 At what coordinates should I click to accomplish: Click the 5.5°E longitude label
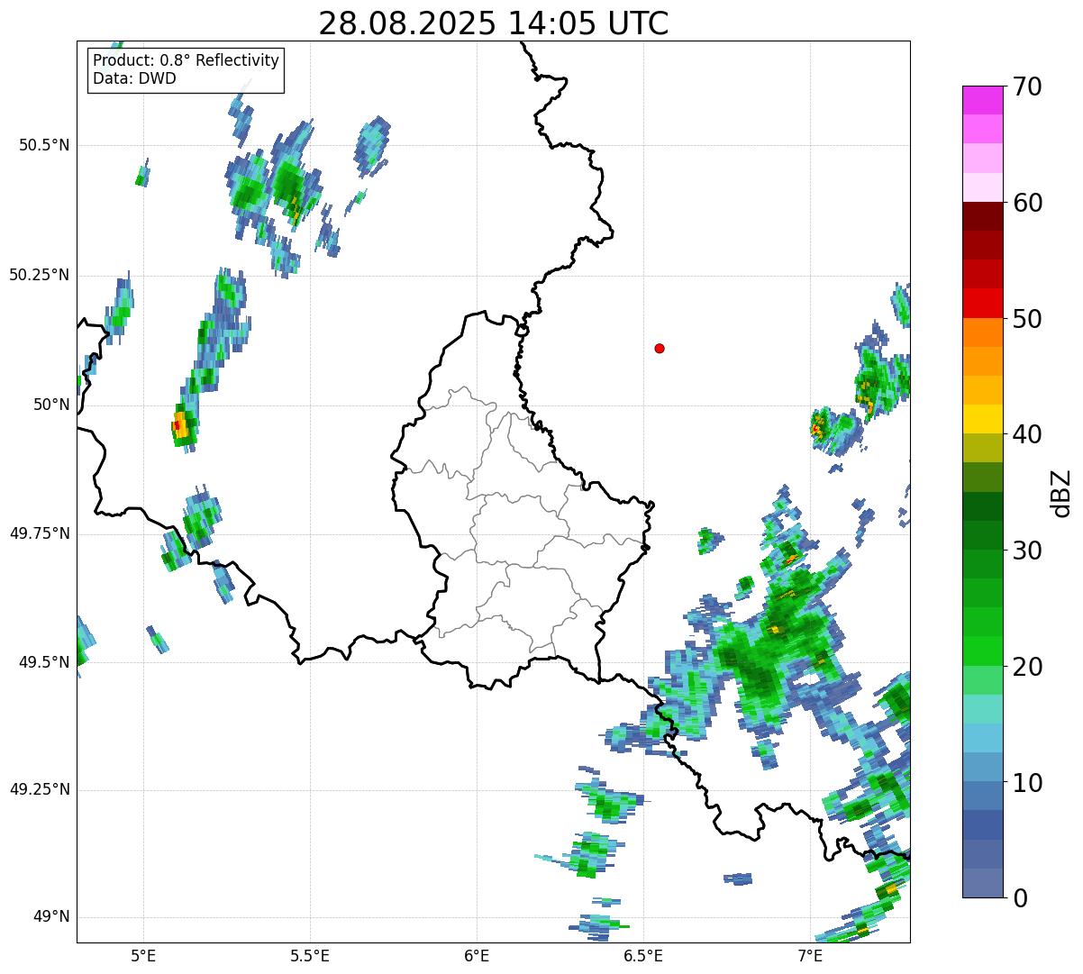310,955
